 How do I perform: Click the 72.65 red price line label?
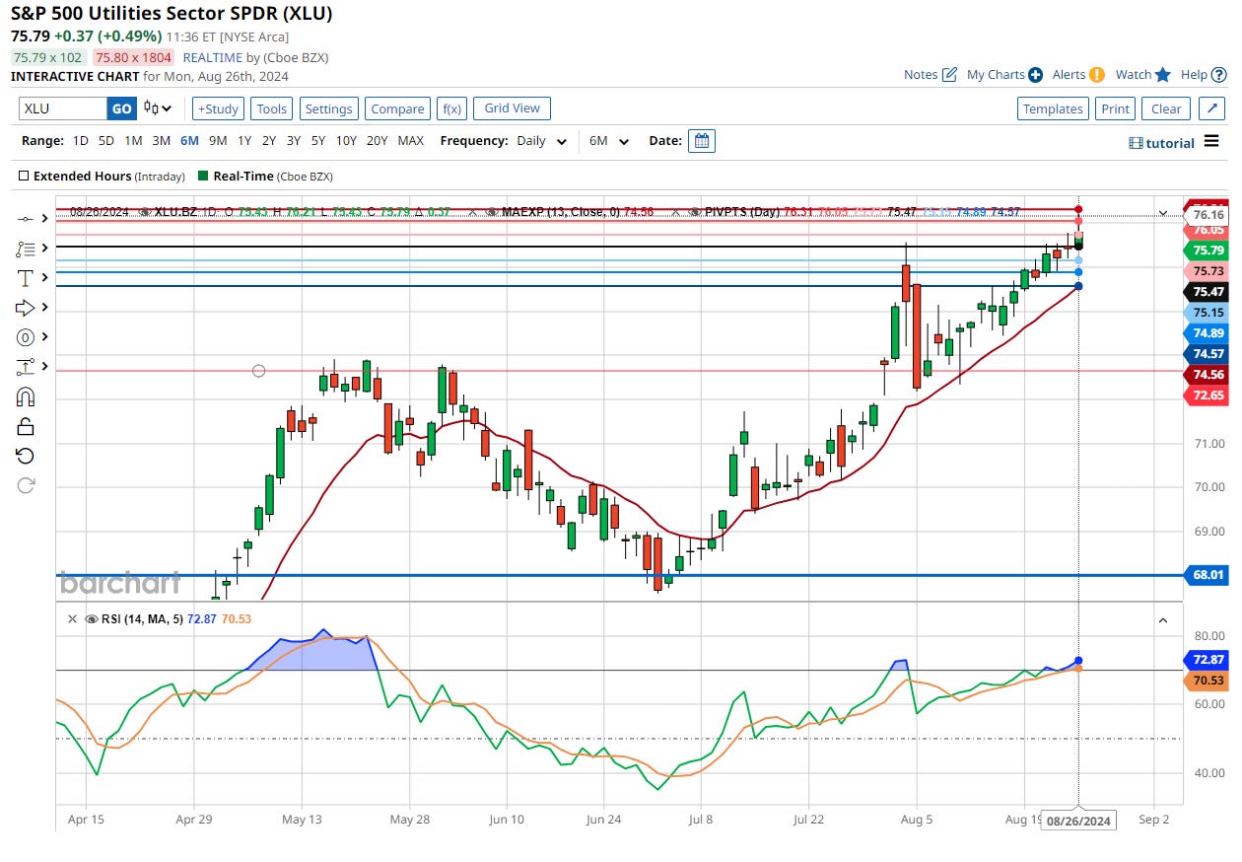(1207, 395)
